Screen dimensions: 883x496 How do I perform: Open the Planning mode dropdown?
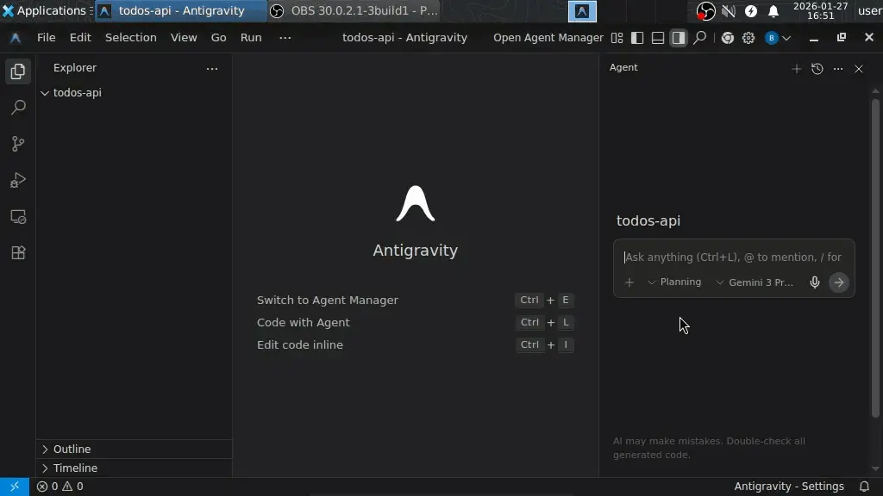[674, 282]
